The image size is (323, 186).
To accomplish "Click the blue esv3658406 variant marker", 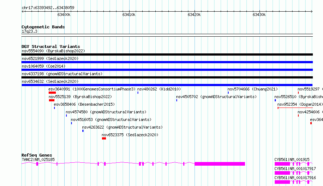I will tap(54, 108).
